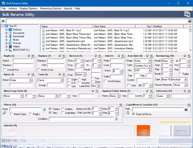Viewport: 193px width, 148px height.
Task: Open Numbering Type Base 10 dropdown
Action: 186,79
